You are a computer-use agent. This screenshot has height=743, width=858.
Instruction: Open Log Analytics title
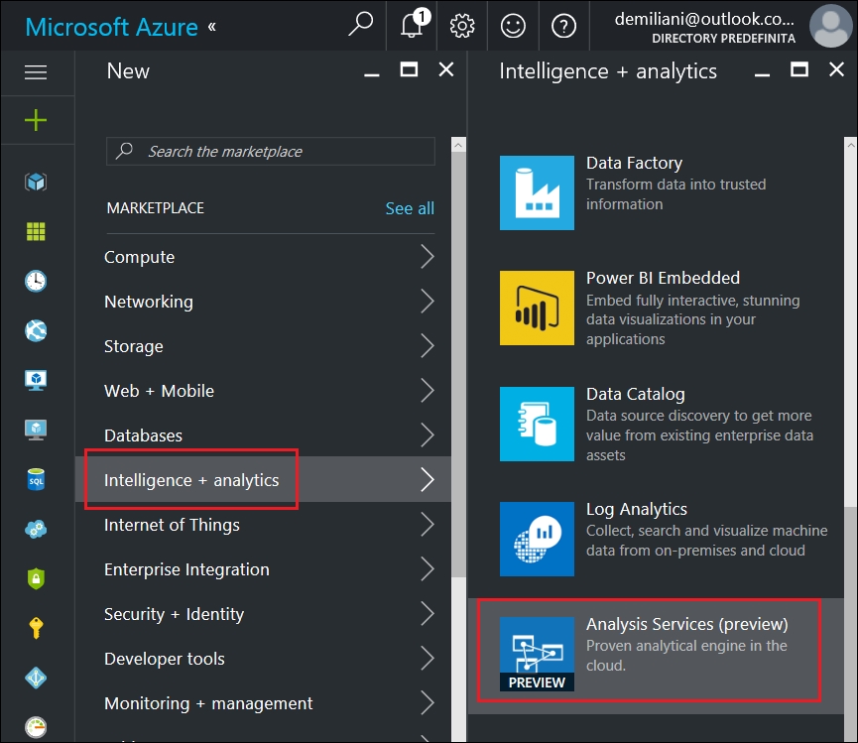click(637, 509)
